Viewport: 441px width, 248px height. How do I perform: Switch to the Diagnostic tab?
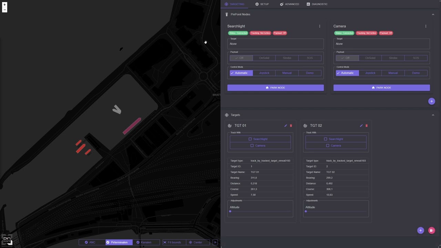317,4
